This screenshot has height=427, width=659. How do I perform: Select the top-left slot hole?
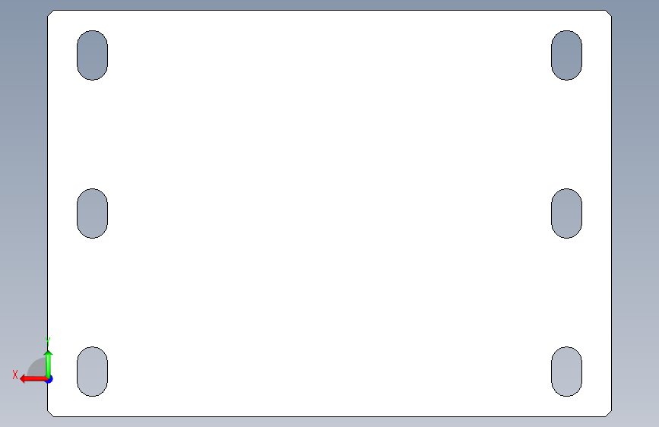[92, 55]
